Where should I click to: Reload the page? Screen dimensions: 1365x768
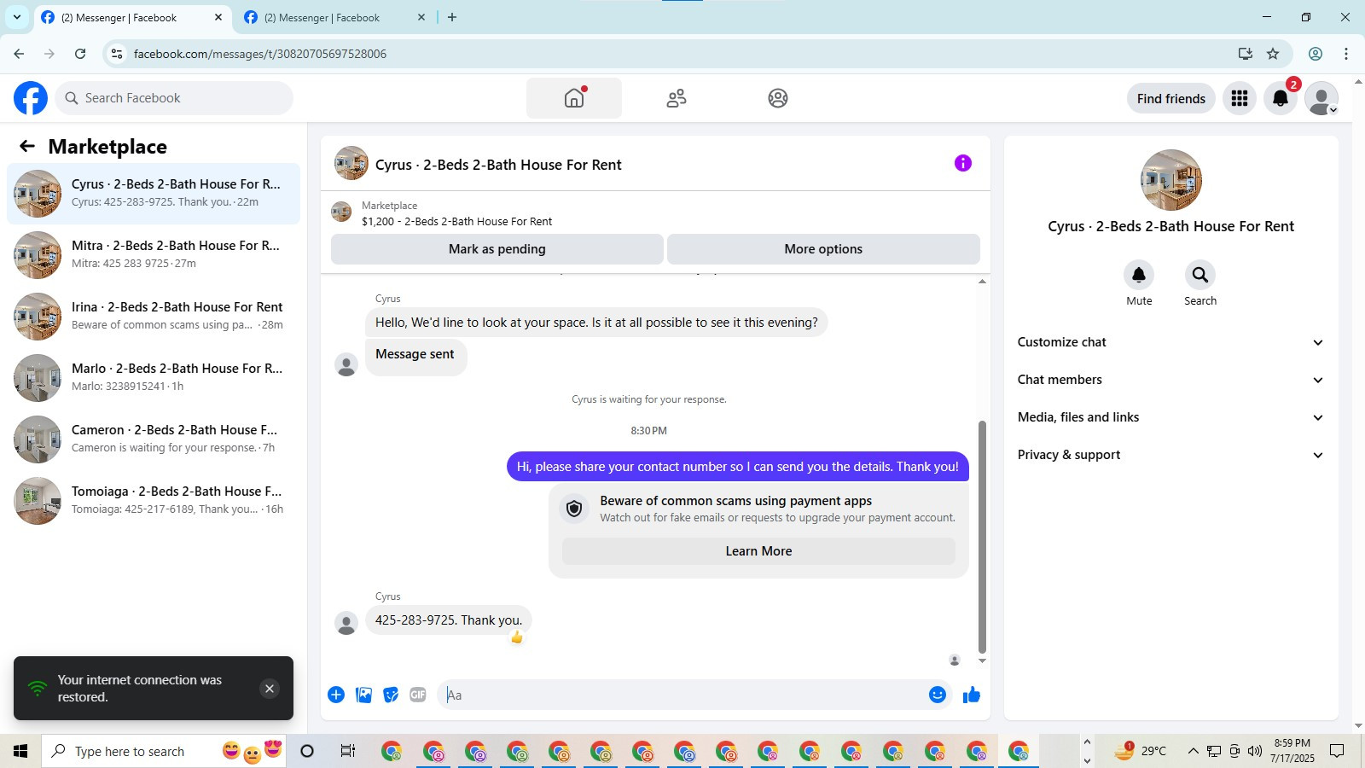(80, 54)
